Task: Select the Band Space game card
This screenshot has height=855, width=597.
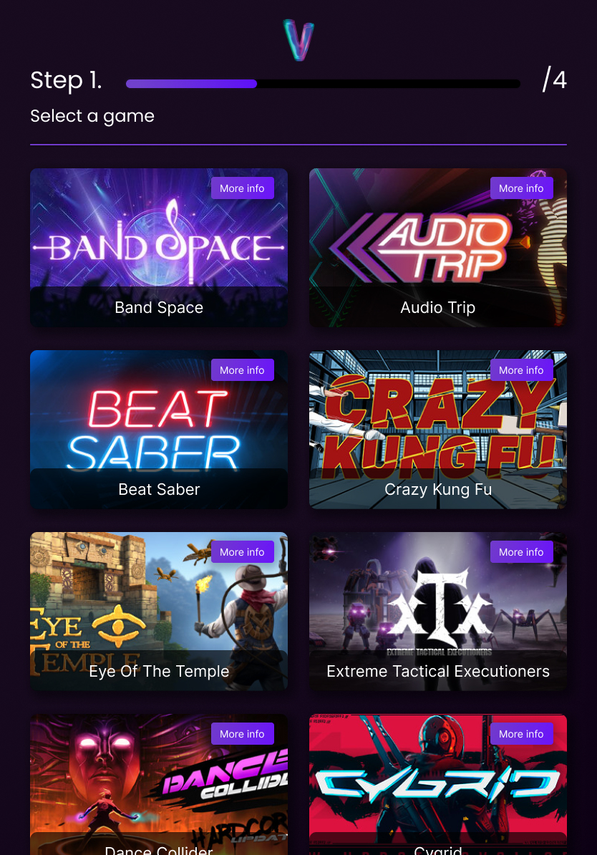Action: [x=159, y=248]
